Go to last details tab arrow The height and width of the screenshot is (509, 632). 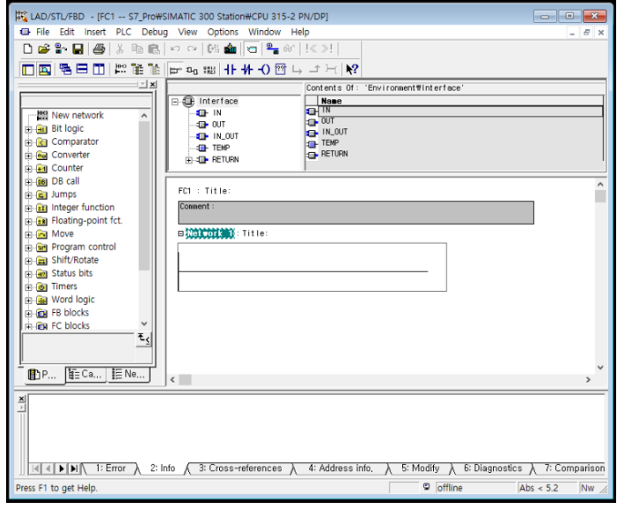(x=74, y=469)
